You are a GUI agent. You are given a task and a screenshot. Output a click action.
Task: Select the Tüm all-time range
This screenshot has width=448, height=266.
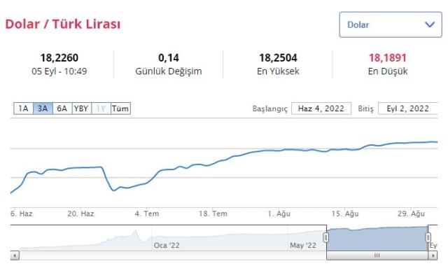tap(120, 108)
